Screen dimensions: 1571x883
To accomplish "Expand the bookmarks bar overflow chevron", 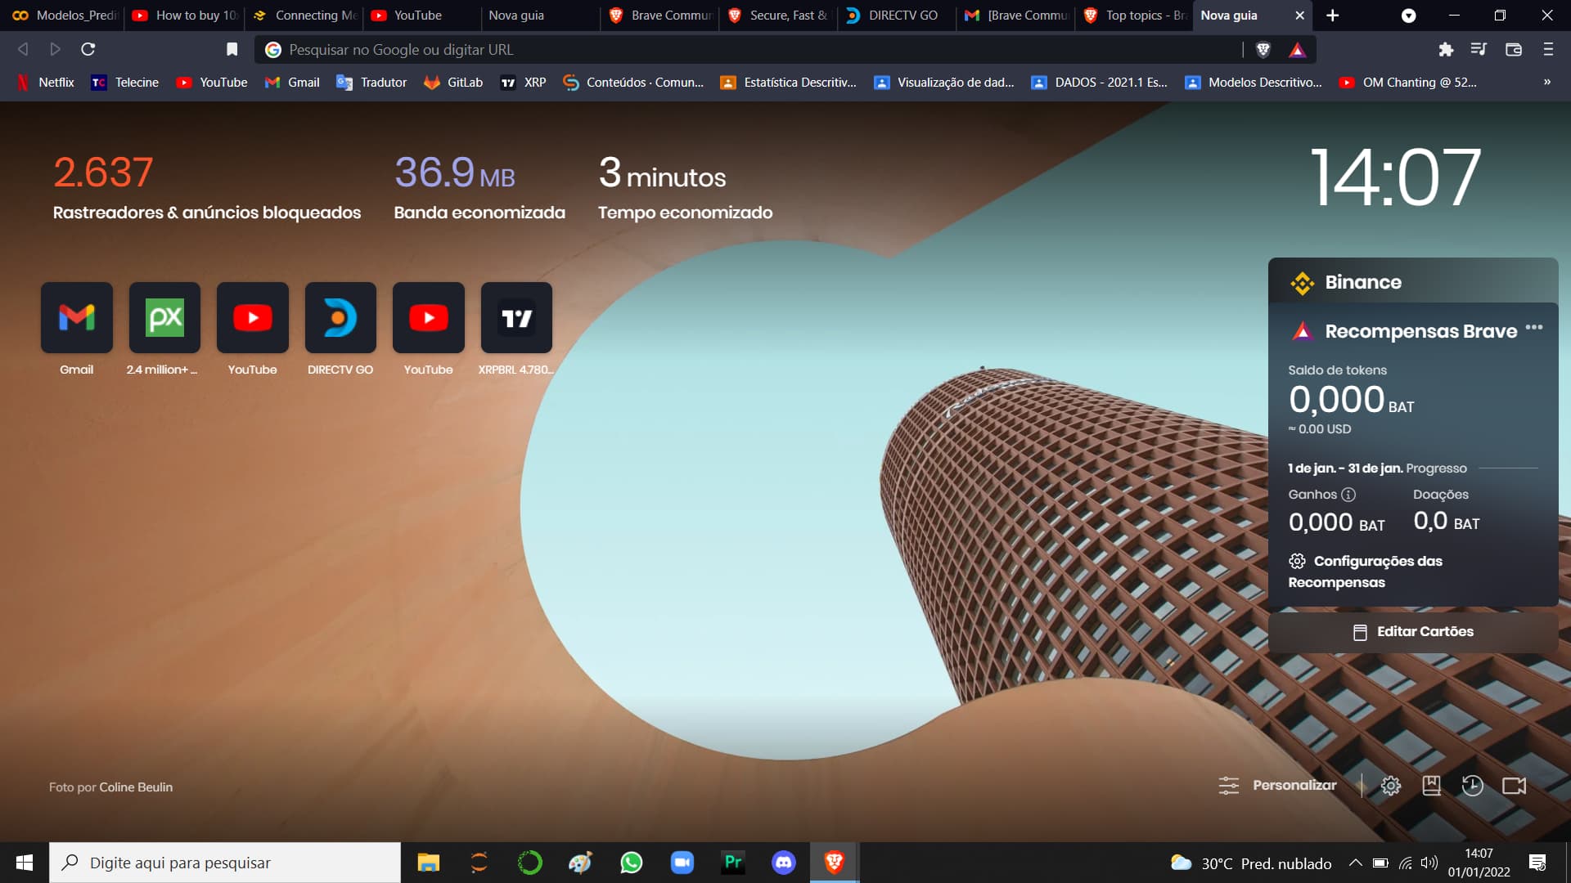I will tap(1546, 82).
